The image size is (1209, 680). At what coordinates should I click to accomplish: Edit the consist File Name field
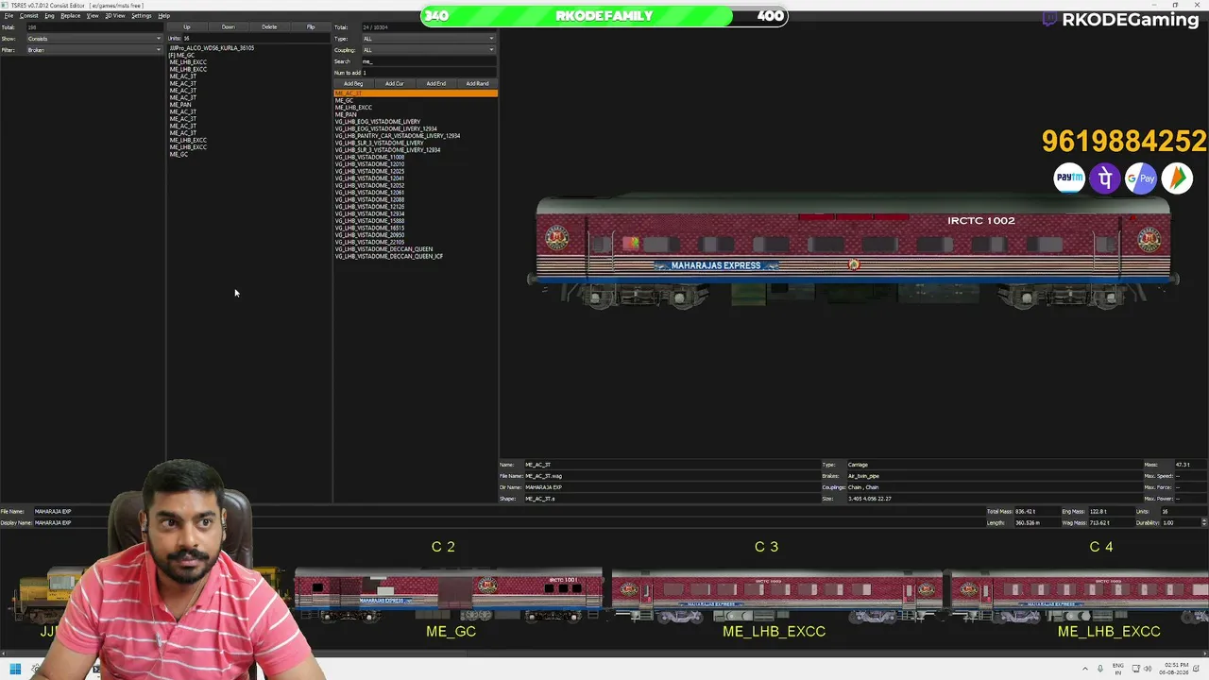(x=508, y=511)
